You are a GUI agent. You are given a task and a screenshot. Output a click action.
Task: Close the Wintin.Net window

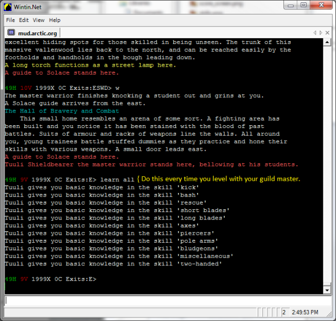tap(321, 5)
